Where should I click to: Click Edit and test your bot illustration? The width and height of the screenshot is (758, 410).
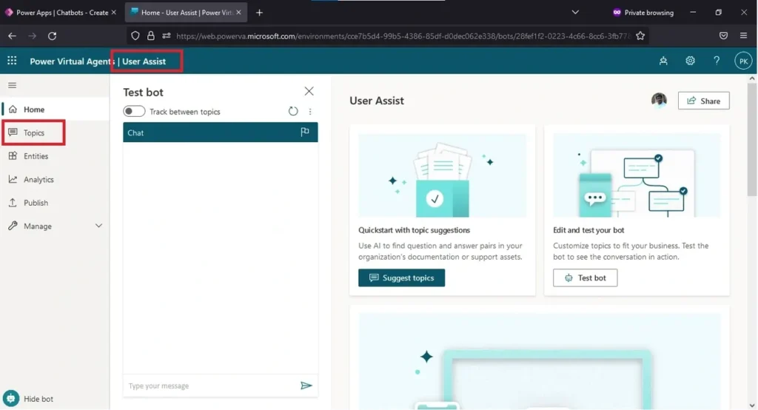(637, 175)
